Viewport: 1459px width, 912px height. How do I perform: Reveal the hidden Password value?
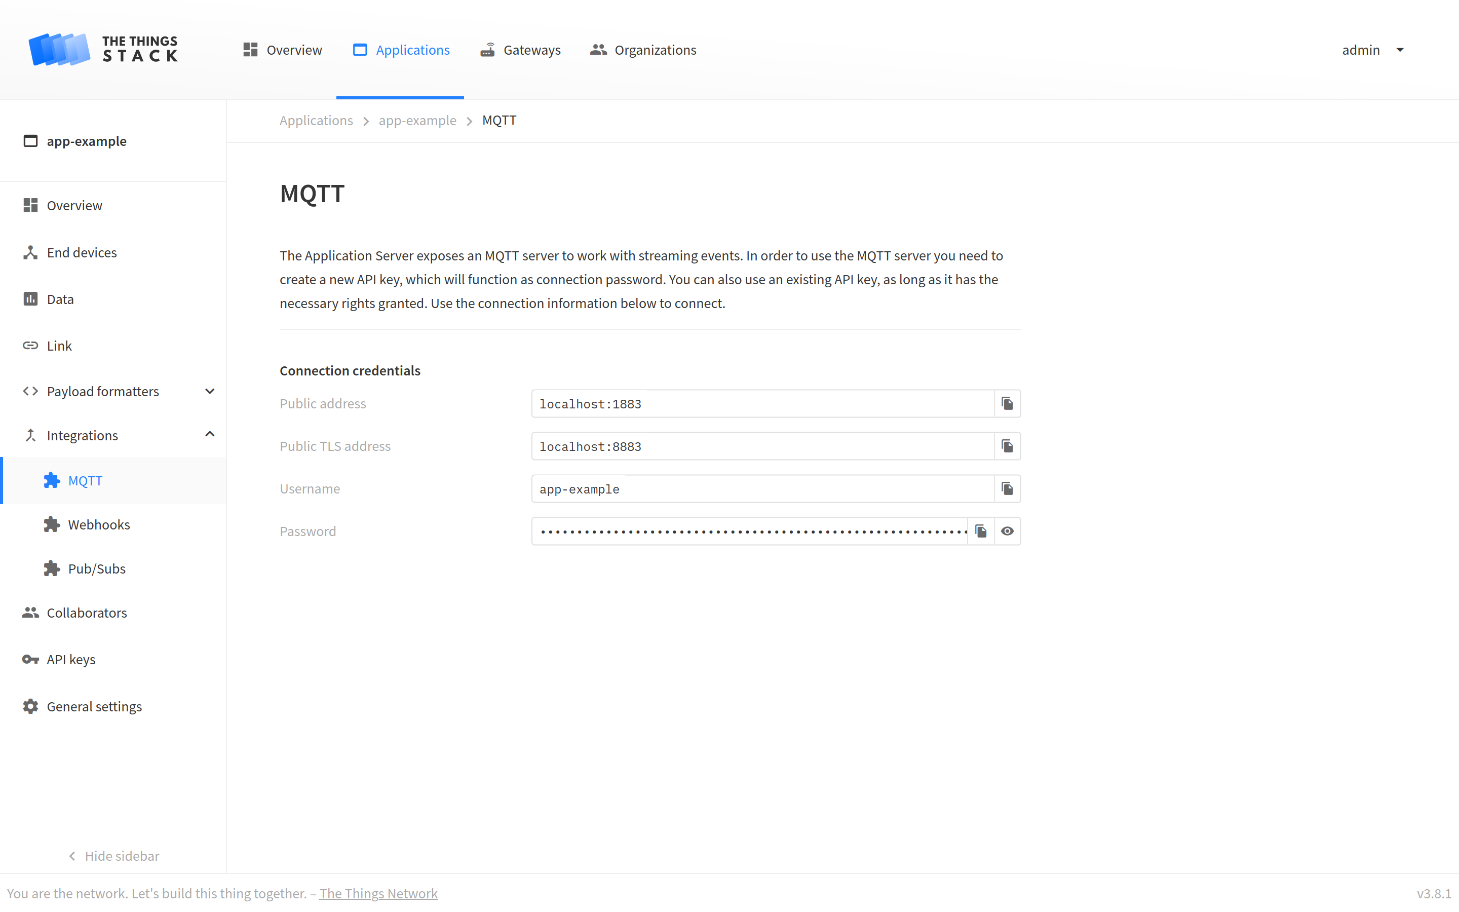1008,531
